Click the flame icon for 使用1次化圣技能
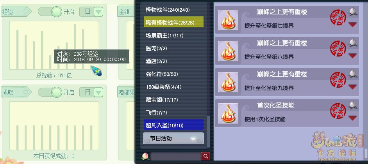Viewport: 368px width, 164px height. tap(228, 113)
